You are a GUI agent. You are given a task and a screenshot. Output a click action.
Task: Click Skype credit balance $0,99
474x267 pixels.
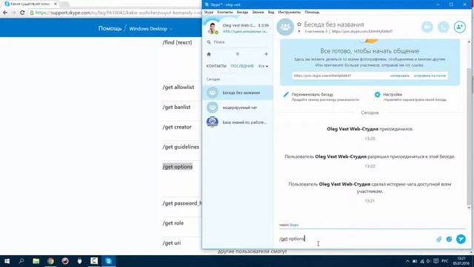pos(264,25)
